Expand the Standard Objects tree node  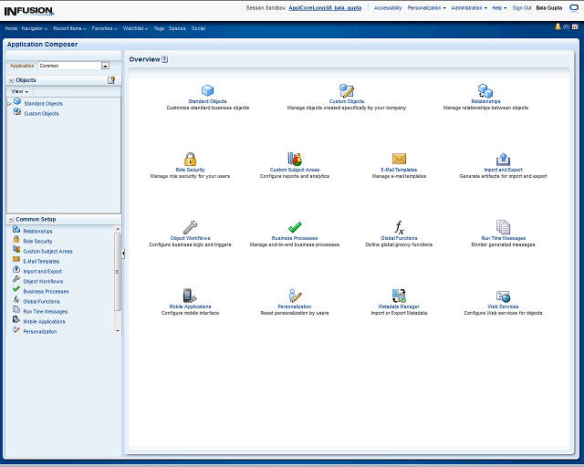[9, 104]
